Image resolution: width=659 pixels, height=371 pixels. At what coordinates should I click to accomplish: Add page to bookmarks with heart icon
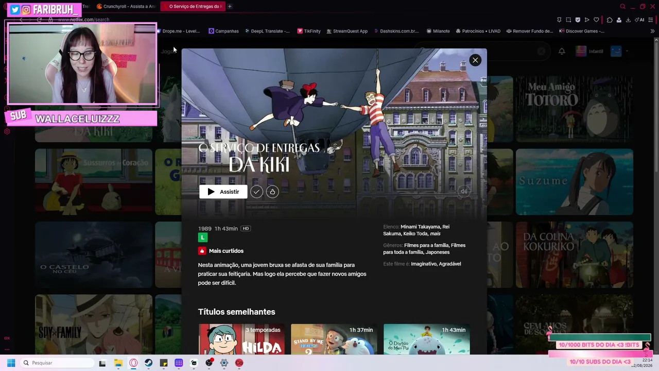pos(596,20)
